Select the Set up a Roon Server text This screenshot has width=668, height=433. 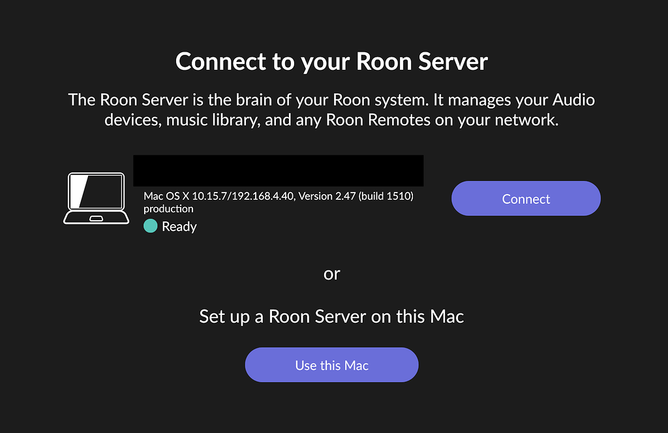[331, 316]
